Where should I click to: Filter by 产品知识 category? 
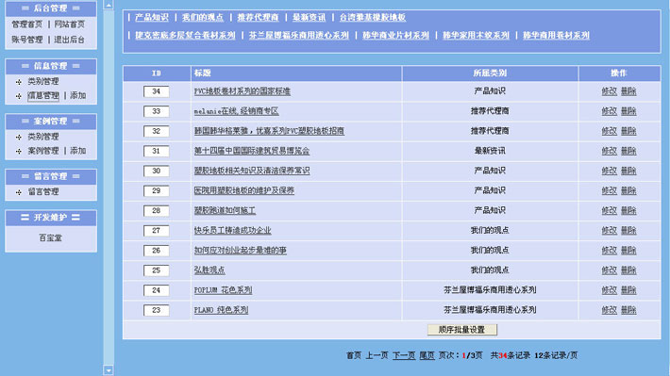click(x=152, y=18)
